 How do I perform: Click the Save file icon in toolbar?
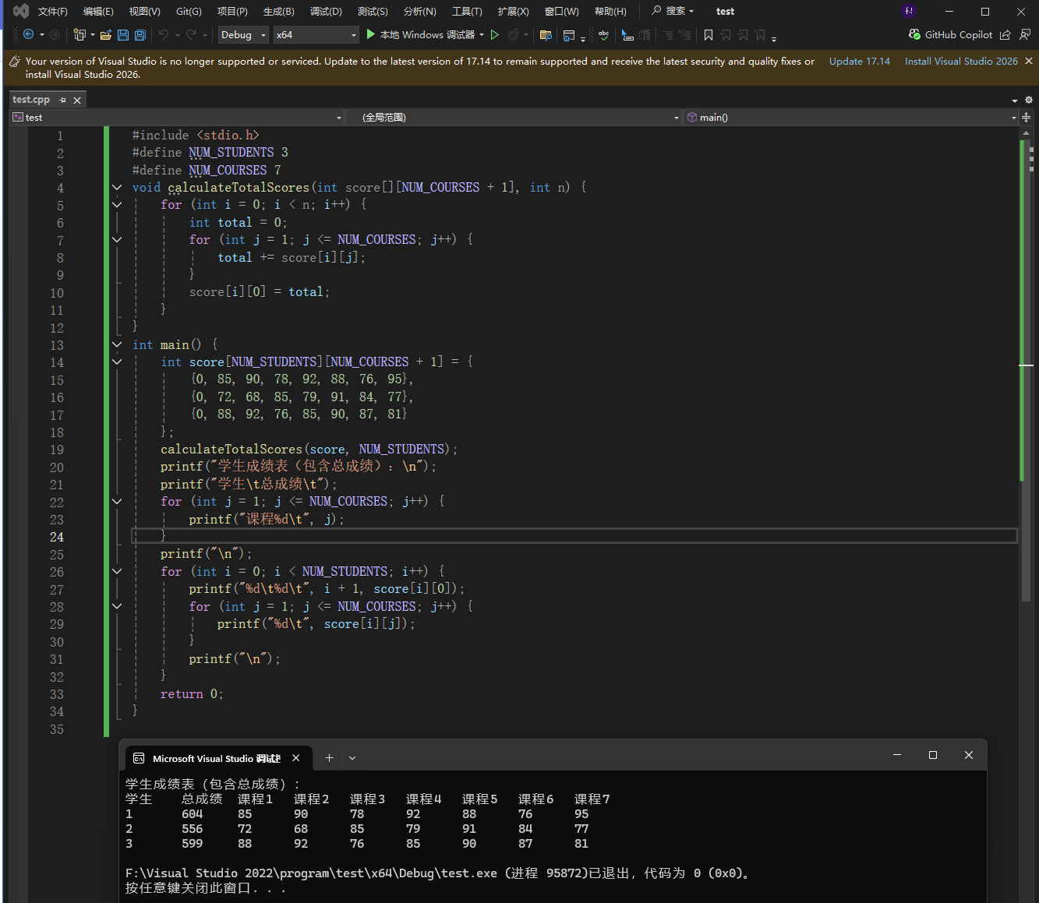click(x=123, y=35)
